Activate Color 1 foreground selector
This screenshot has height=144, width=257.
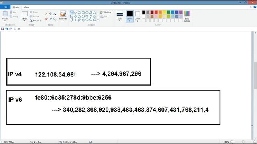tap(130, 16)
